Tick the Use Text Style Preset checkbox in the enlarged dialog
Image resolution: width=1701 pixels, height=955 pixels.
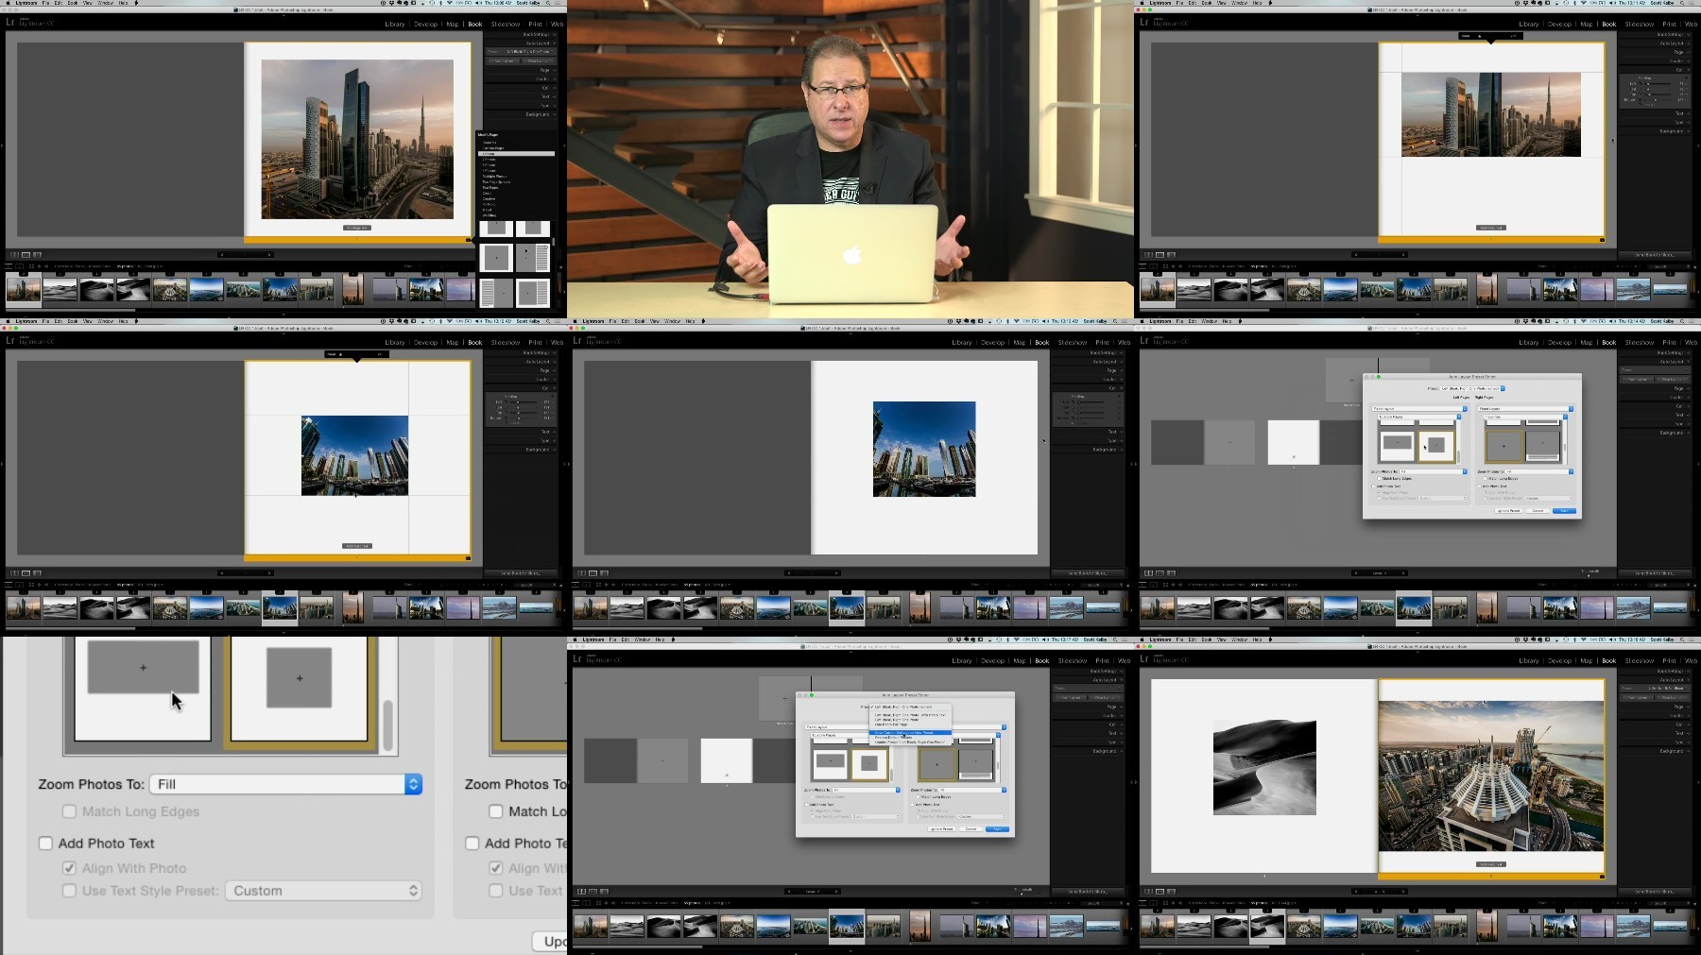pos(69,891)
